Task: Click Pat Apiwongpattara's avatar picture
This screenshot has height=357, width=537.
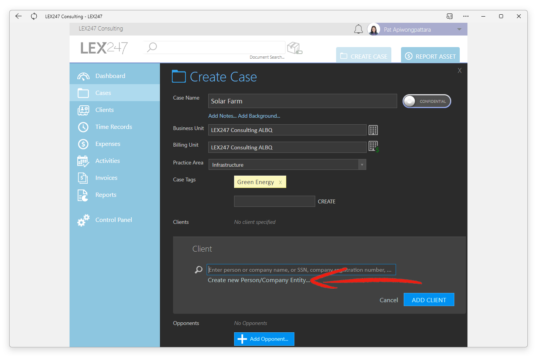Action: 374,29
